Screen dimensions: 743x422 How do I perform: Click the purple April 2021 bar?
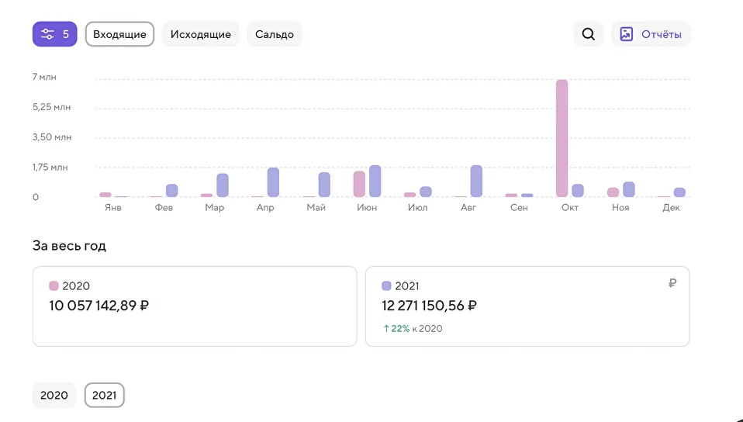pyautogui.click(x=273, y=182)
